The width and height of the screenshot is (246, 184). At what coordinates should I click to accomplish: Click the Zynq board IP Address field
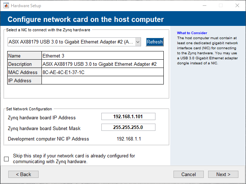[128, 116]
